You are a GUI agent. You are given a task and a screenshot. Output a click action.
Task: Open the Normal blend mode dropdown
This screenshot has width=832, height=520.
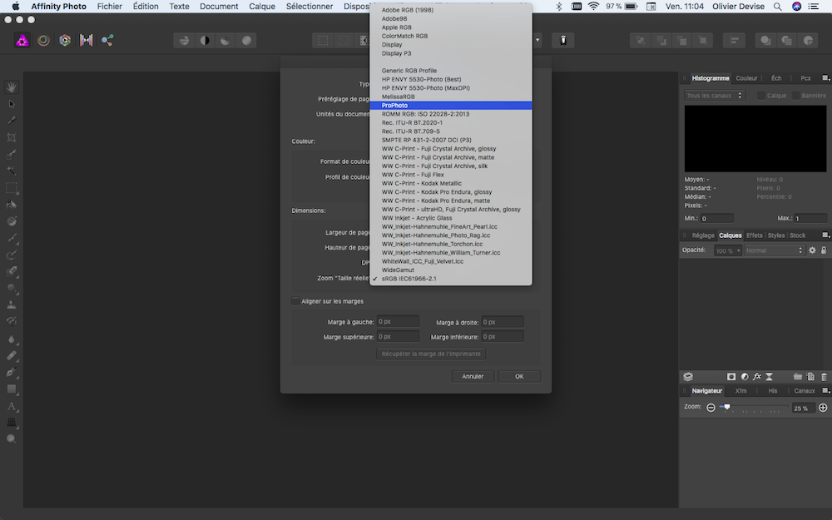[x=774, y=250]
